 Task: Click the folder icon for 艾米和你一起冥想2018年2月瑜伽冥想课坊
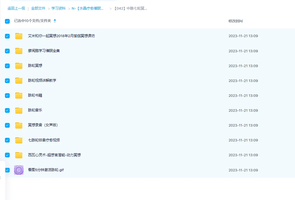tap(19, 36)
